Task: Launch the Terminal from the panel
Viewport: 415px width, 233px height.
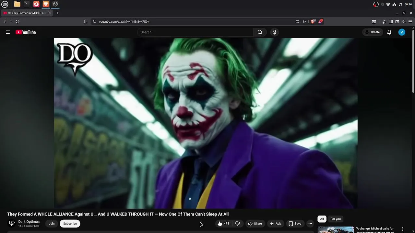Action: point(27,4)
